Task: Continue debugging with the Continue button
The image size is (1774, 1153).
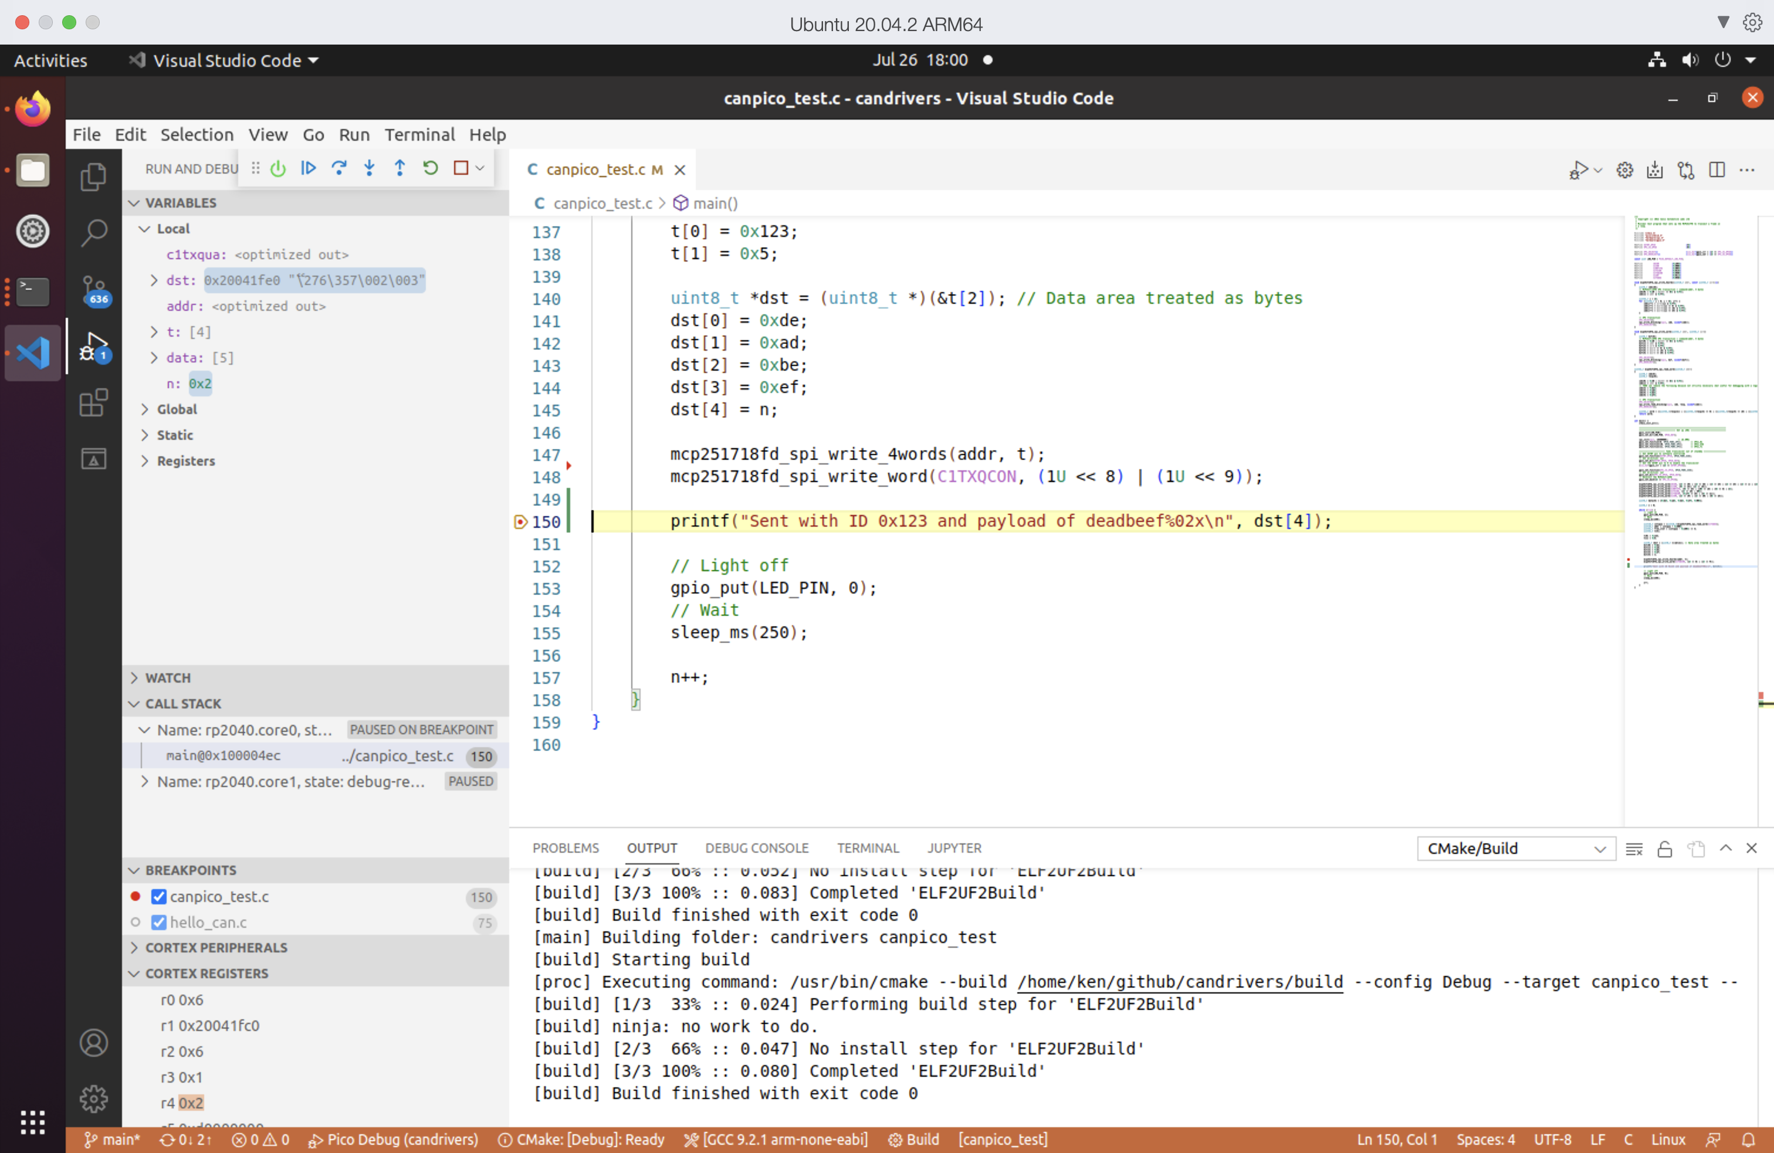Action: pyautogui.click(x=308, y=168)
